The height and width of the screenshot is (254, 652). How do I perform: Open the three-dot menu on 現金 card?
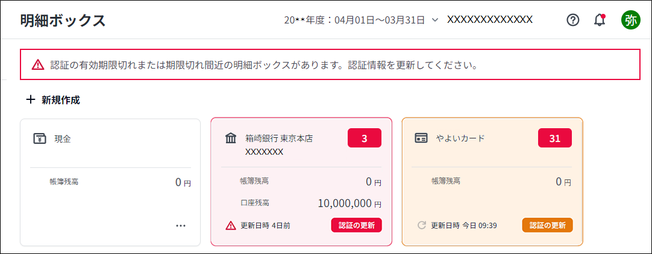[181, 226]
